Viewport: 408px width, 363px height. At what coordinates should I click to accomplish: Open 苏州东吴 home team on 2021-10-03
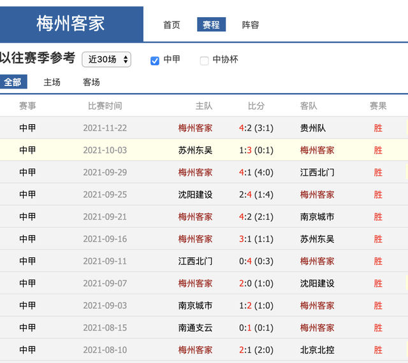pyautogui.click(x=195, y=150)
